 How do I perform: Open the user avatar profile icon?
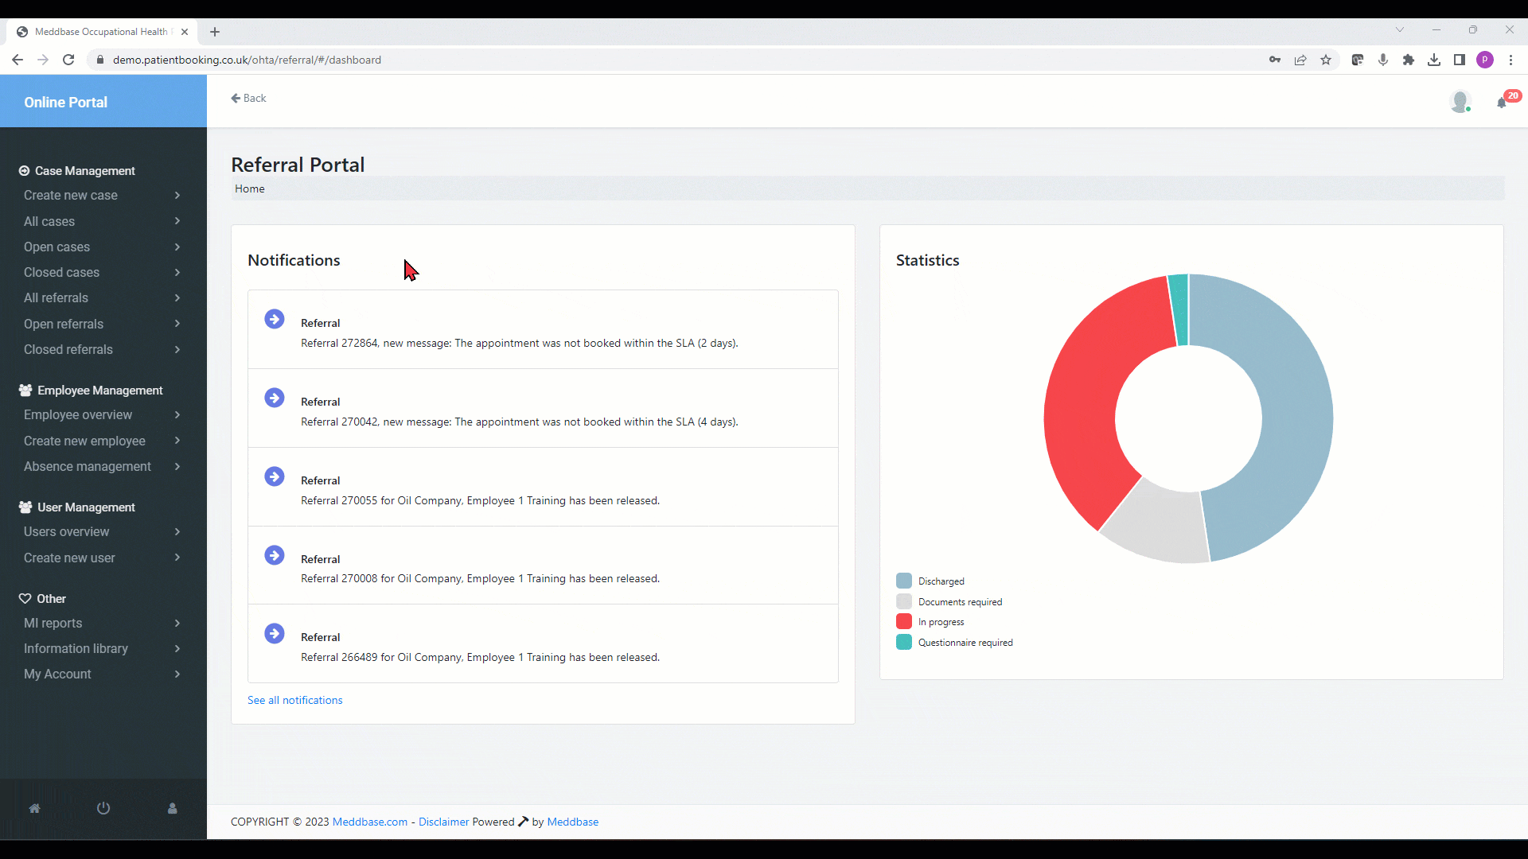tap(1460, 101)
